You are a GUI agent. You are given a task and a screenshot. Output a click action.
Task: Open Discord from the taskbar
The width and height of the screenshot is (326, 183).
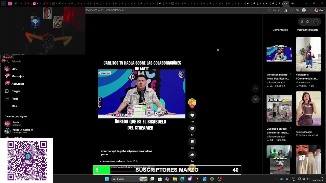189,179
